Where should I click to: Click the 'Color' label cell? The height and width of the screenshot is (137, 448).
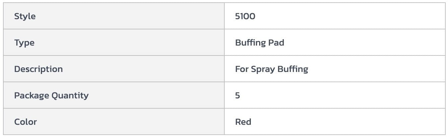pyautogui.click(x=26, y=122)
